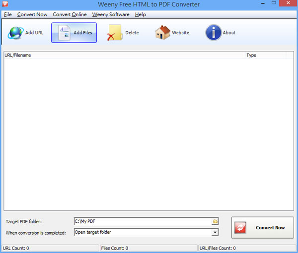Image resolution: width=298 pixels, height=253 pixels.
Task: Browse with the Target PDF folder icon
Action: 215,221
